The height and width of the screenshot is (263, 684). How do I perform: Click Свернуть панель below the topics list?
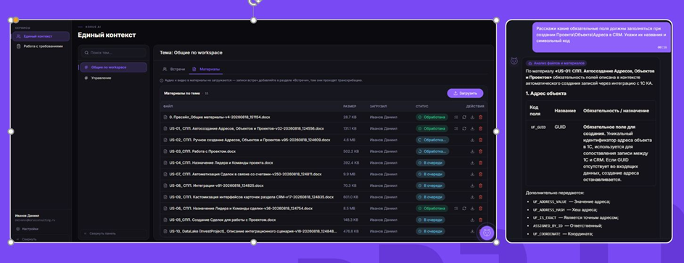pyautogui.click(x=100, y=233)
